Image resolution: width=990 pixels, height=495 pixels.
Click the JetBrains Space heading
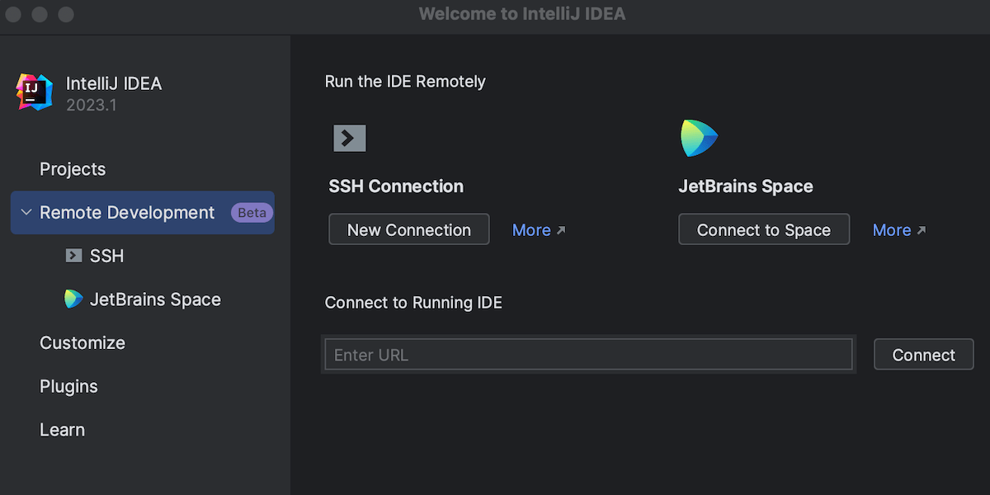pyautogui.click(x=746, y=186)
